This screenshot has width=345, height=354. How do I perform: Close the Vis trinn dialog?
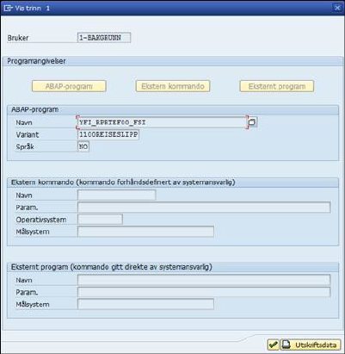tap(337, 8)
